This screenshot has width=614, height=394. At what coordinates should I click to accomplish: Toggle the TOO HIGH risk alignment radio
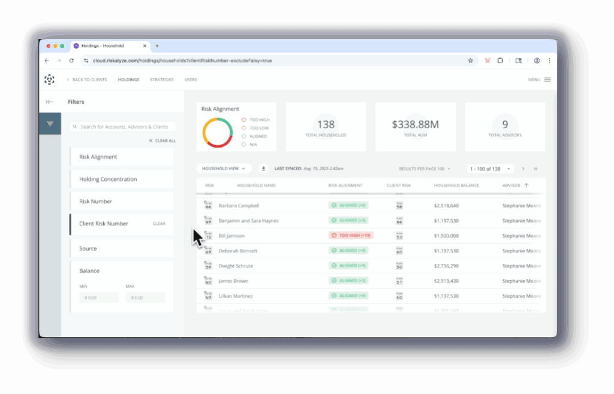(243, 120)
